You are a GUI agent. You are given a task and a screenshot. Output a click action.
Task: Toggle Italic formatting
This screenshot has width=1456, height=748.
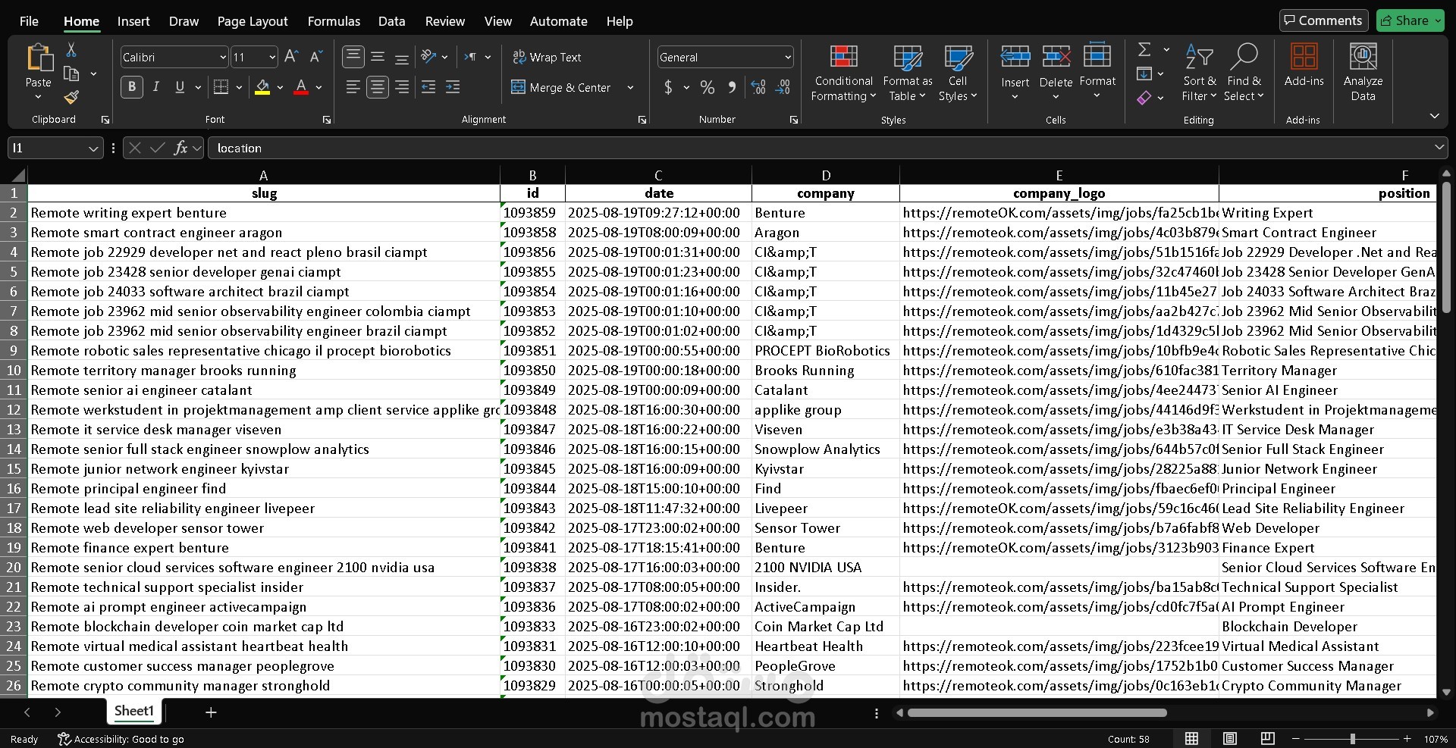tap(156, 87)
